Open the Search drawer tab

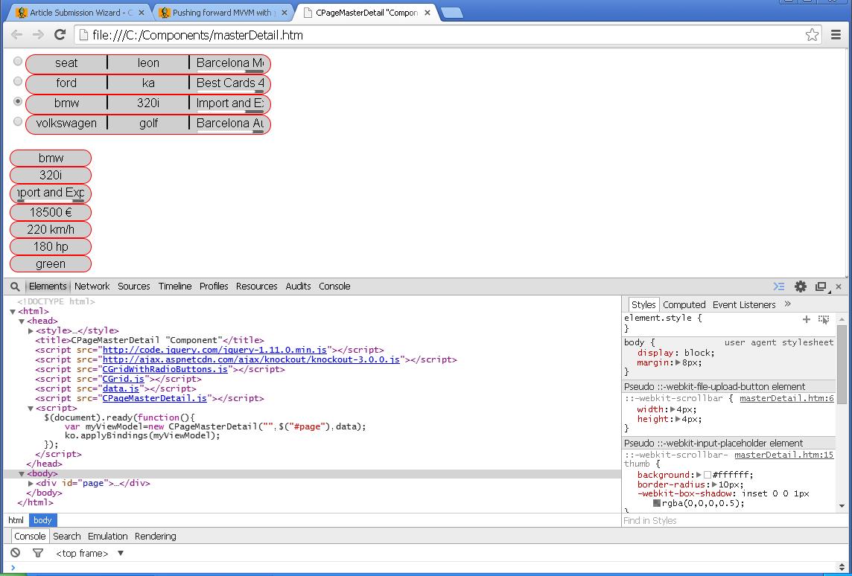coord(67,537)
